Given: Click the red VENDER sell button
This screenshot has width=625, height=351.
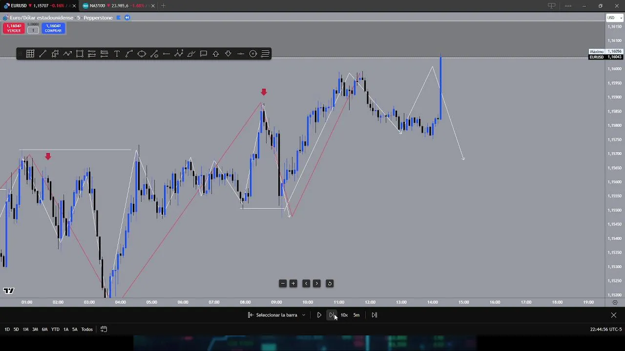Looking at the screenshot, I should [14, 28].
